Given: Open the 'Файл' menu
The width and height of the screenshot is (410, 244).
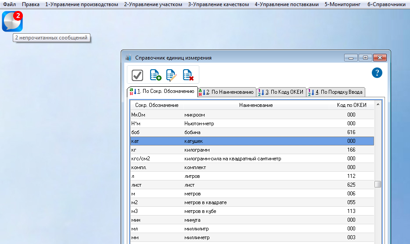Looking at the screenshot, I should click(10, 4).
